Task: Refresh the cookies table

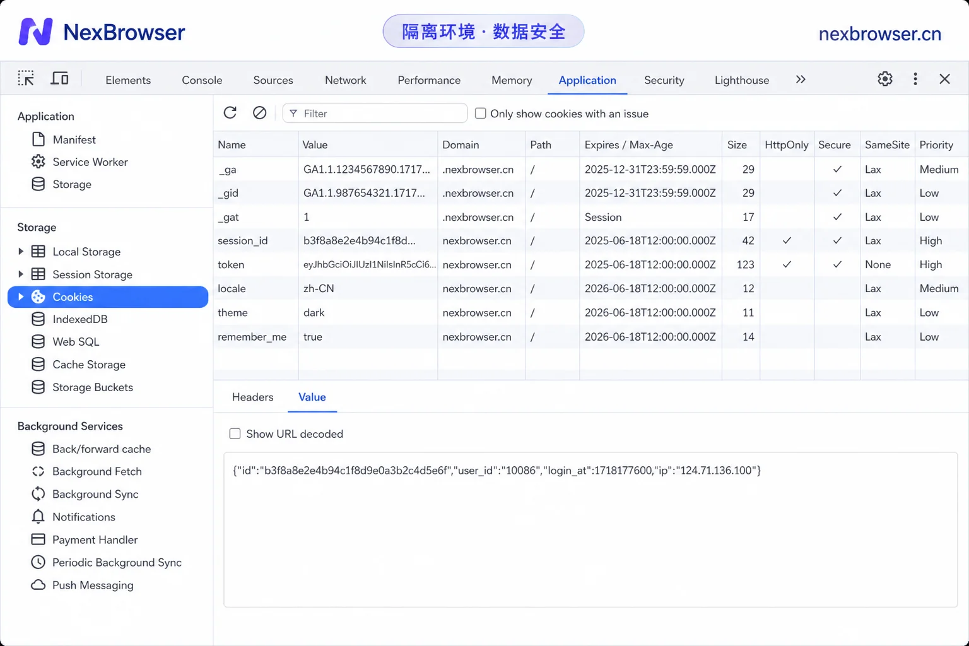Action: tap(230, 113)
